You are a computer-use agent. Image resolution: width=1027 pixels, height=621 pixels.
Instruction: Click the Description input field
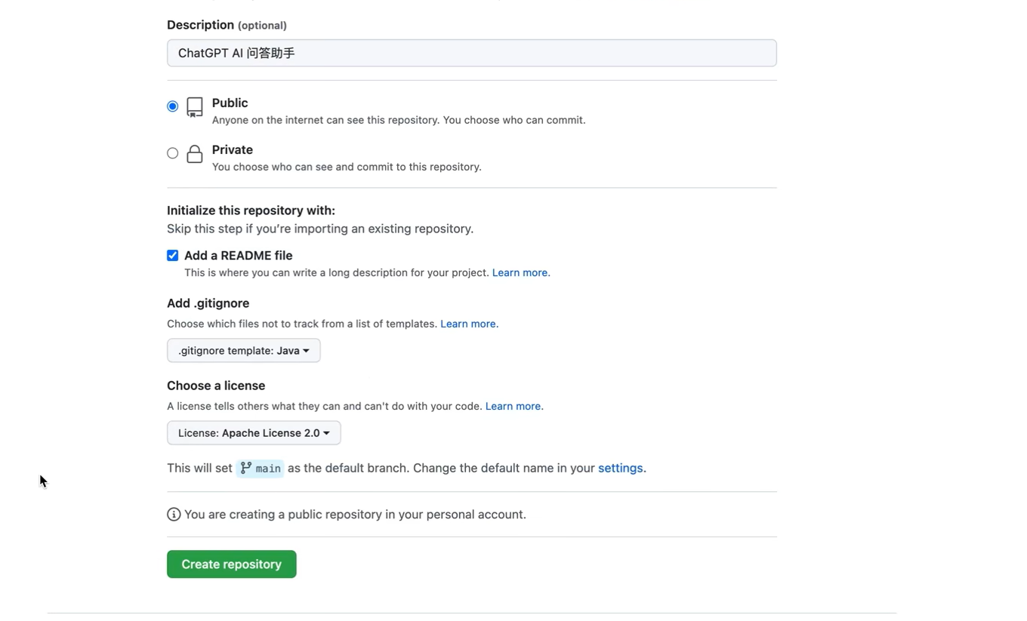(x=471, y=53)
